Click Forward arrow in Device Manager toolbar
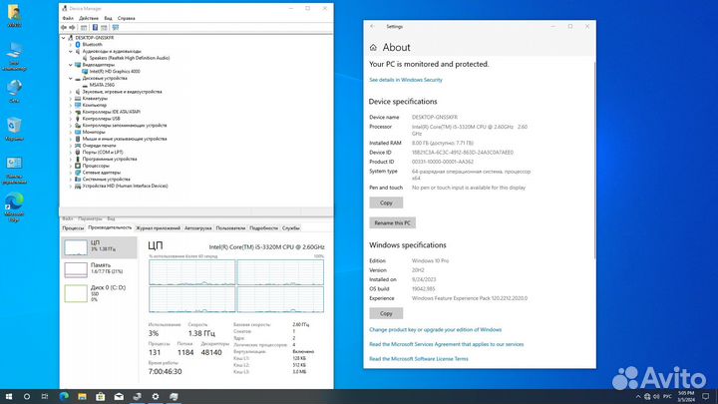 pos(72,28)
